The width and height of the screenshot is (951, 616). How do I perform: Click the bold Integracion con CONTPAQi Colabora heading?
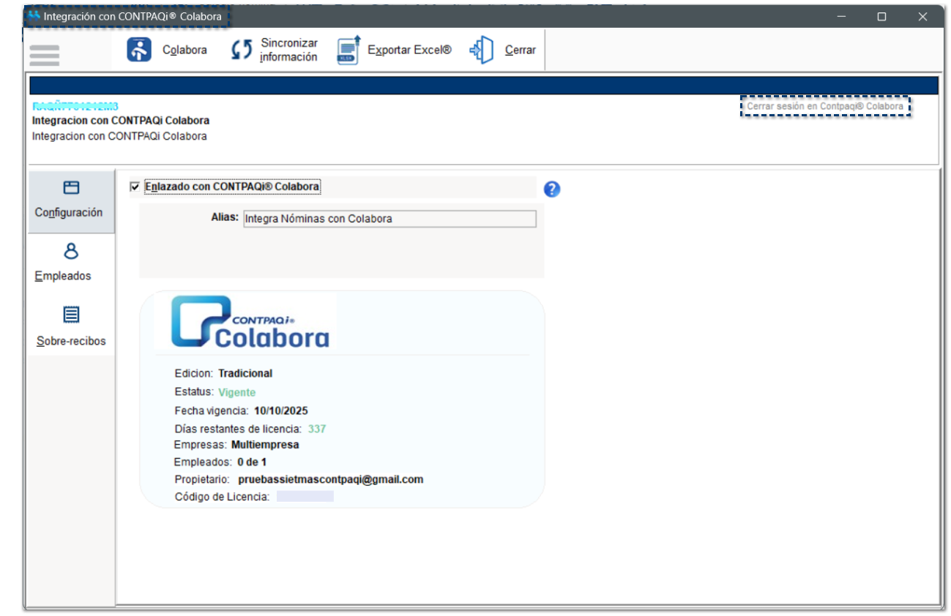coord(121,121)
